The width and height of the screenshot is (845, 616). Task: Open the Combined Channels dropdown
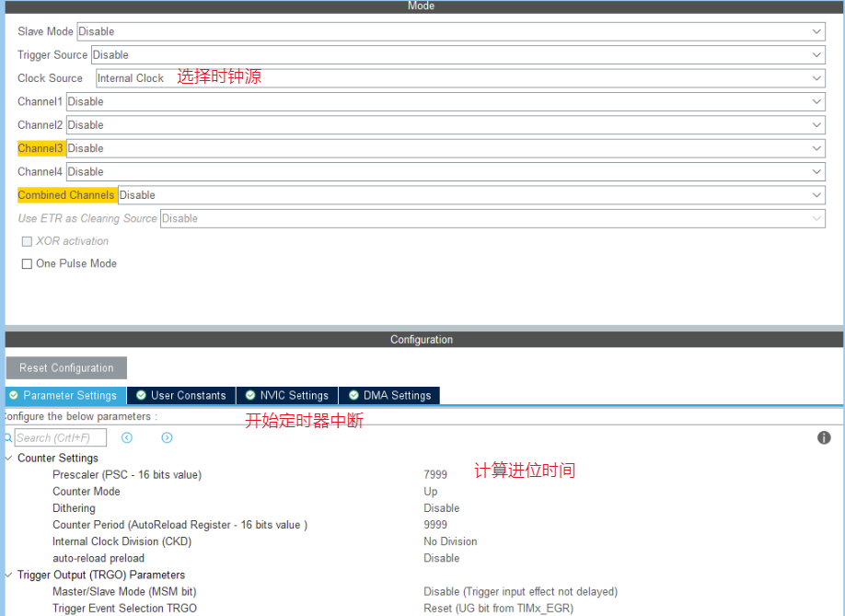coord(470,195)
